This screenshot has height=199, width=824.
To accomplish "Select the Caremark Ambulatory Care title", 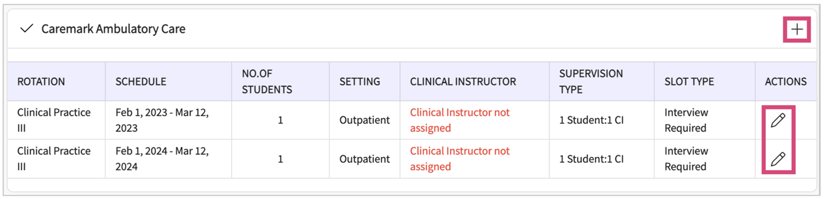I will (113, 29).
